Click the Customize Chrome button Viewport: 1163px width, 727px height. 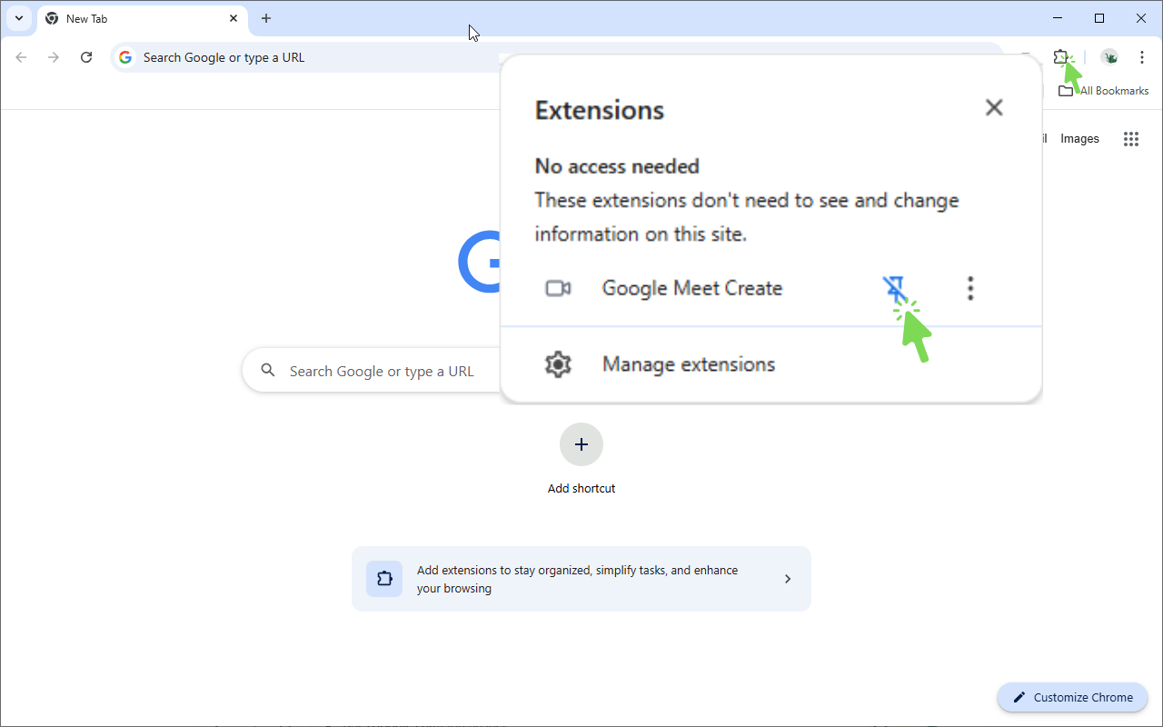(1072, 697)
